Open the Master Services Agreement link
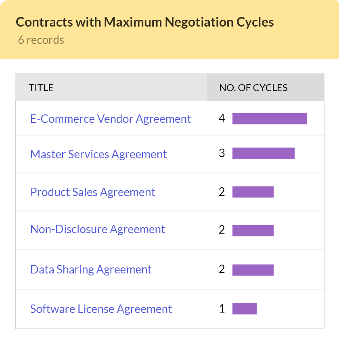The height and width of the screenshot is (350, 339). click(x=98, y=154)
